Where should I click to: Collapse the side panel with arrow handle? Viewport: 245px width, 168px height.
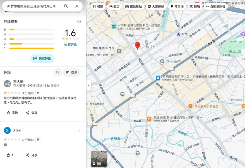click(x=89, y=85)
